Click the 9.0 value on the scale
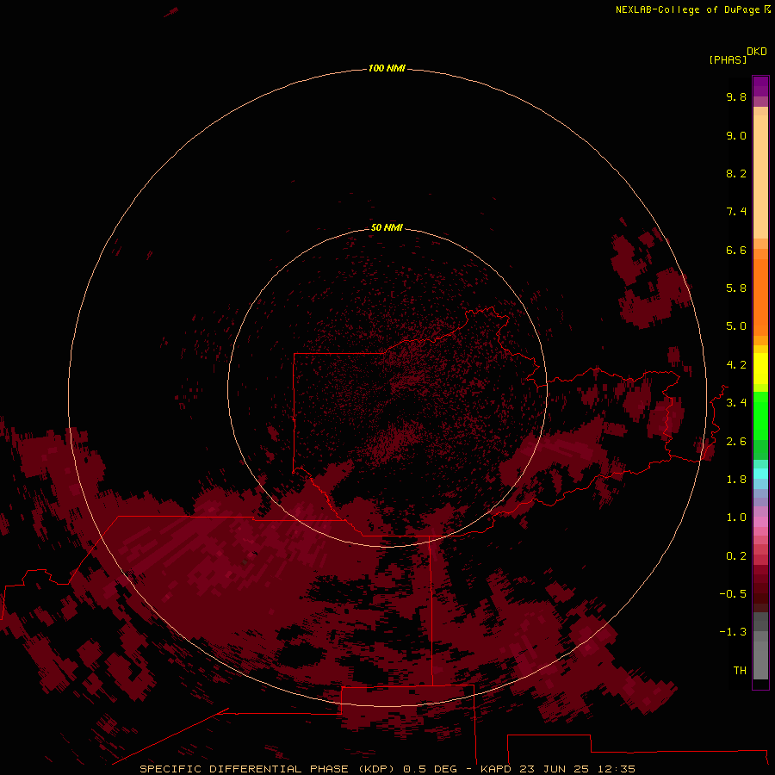 pyautogui.click(x=736, y=135)
